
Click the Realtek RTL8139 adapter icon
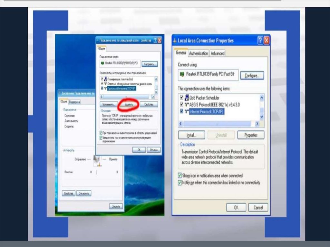coord(182,75)
